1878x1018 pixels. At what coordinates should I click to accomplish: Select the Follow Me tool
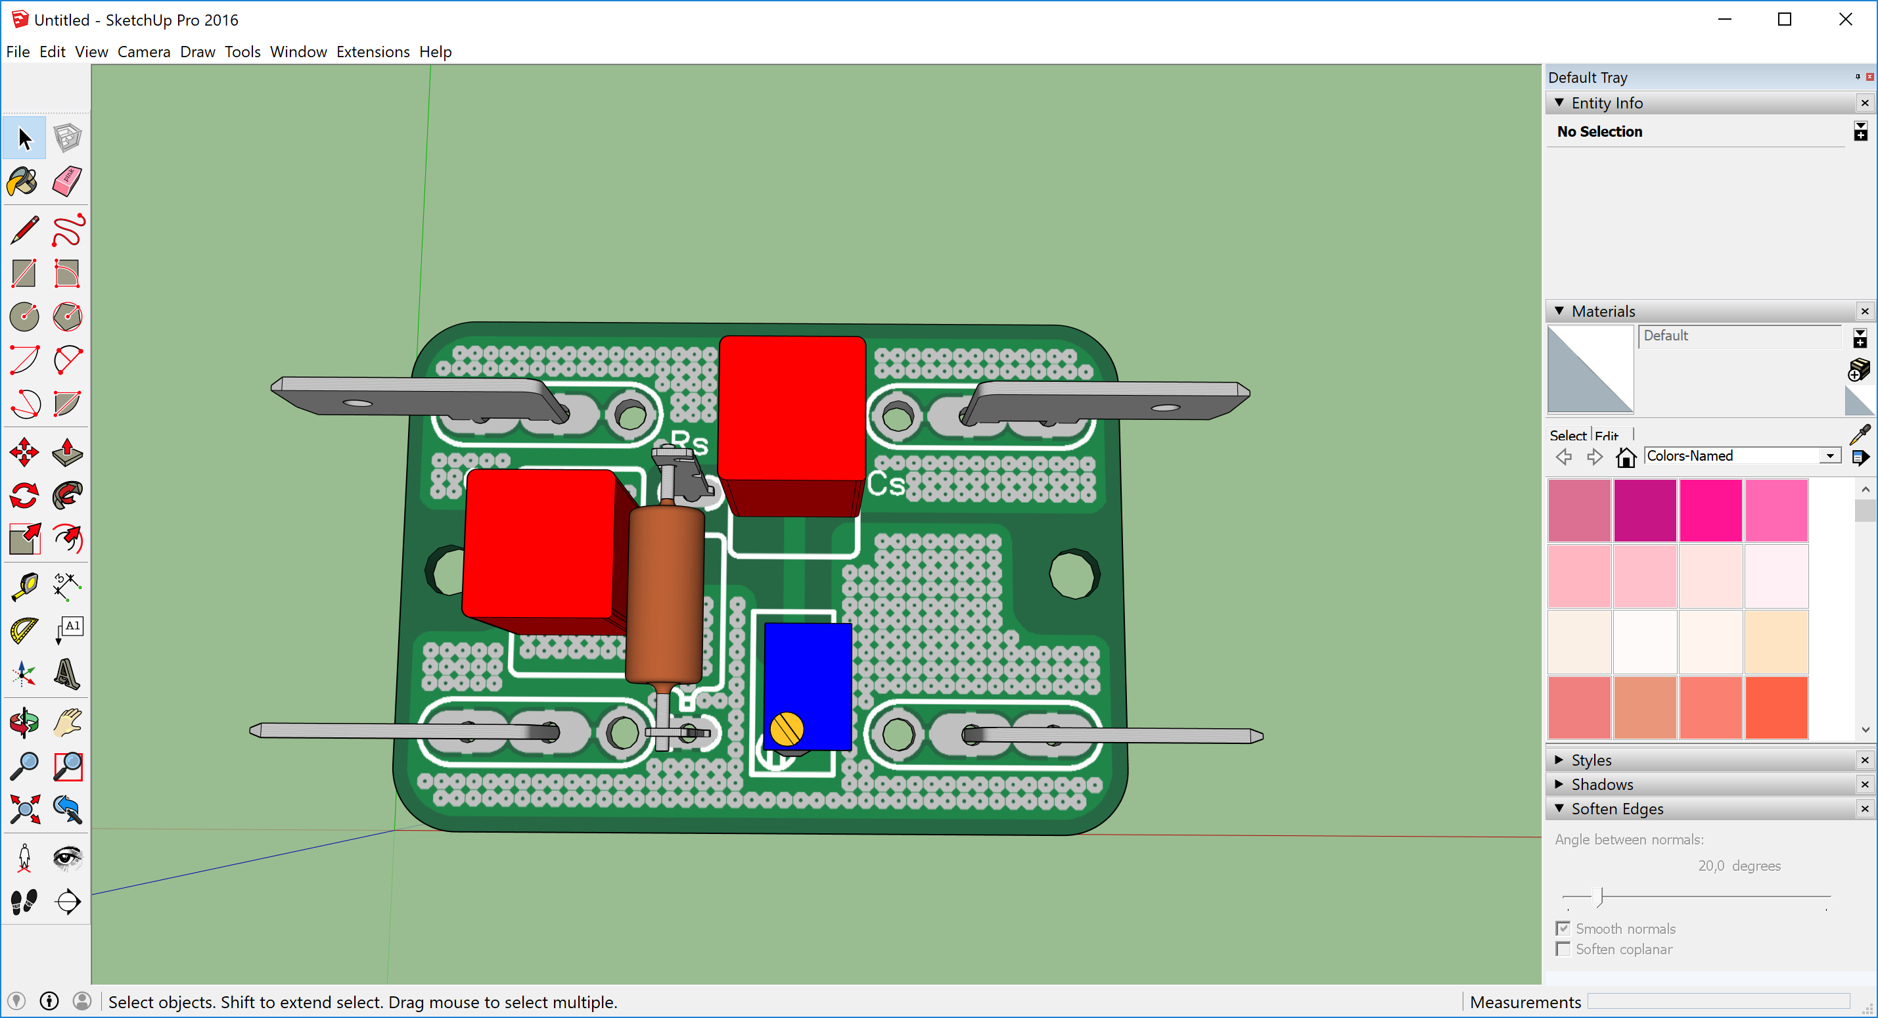pos(68,496)
